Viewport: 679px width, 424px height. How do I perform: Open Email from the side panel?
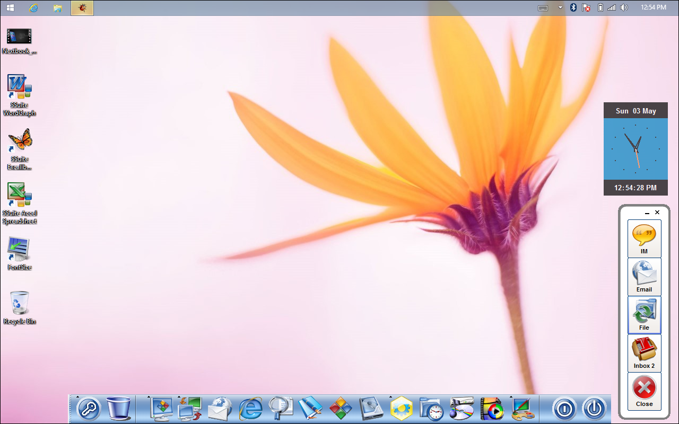644,277
